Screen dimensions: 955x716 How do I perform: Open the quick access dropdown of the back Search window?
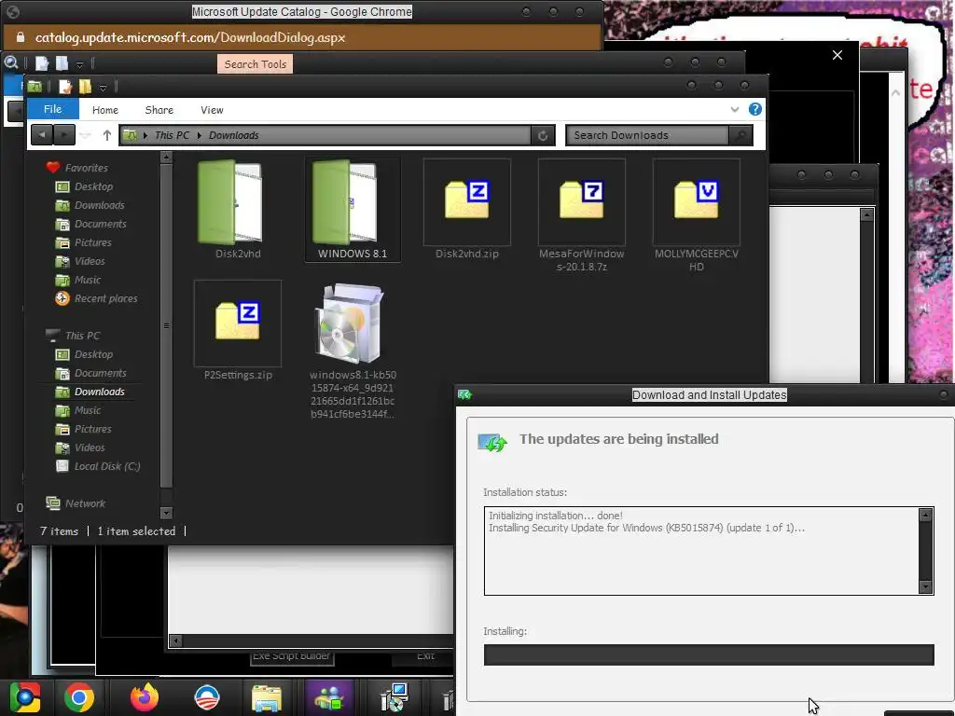tap(80, 64)
